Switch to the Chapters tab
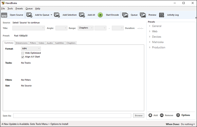Viewport: 197px width, 127px height. click(71, 43)
